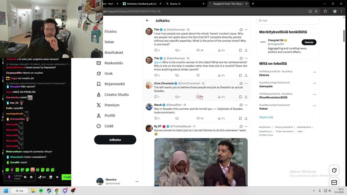Open Creator Studio in sidebar
The height and width of the screenshot is (195, 347).
pos(113,95)
